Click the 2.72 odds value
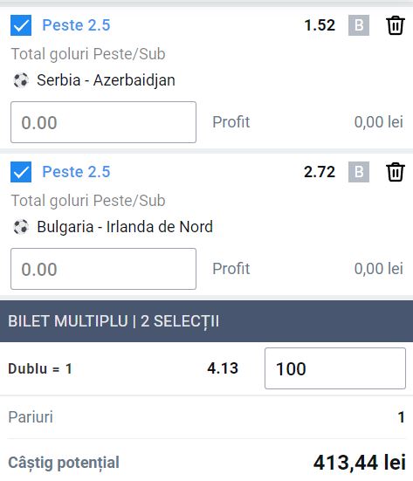This screenshot has width=413, height=481. (320, 172)
